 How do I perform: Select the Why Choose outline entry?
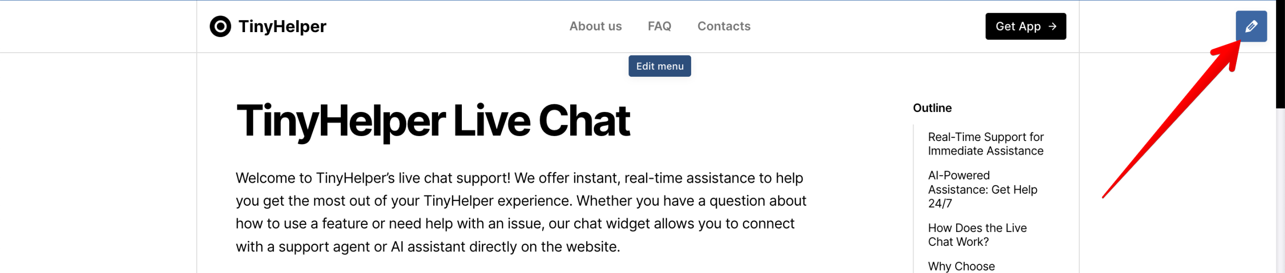click(x=961, y=266)
